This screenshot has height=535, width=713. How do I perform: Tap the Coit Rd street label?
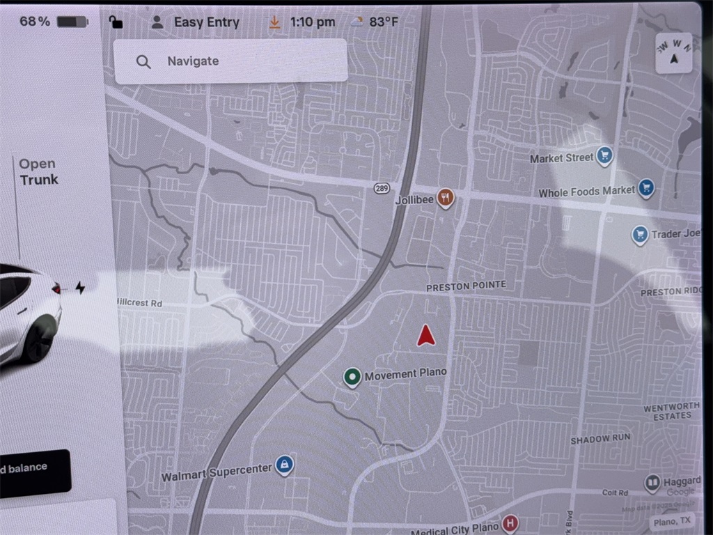pyautogui.click(x=615, y=493)
